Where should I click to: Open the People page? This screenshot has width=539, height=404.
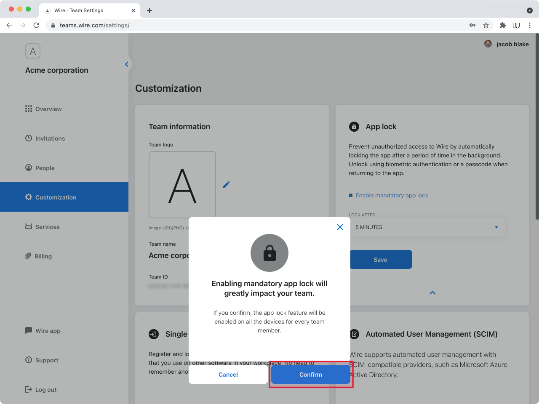point(45,168)
